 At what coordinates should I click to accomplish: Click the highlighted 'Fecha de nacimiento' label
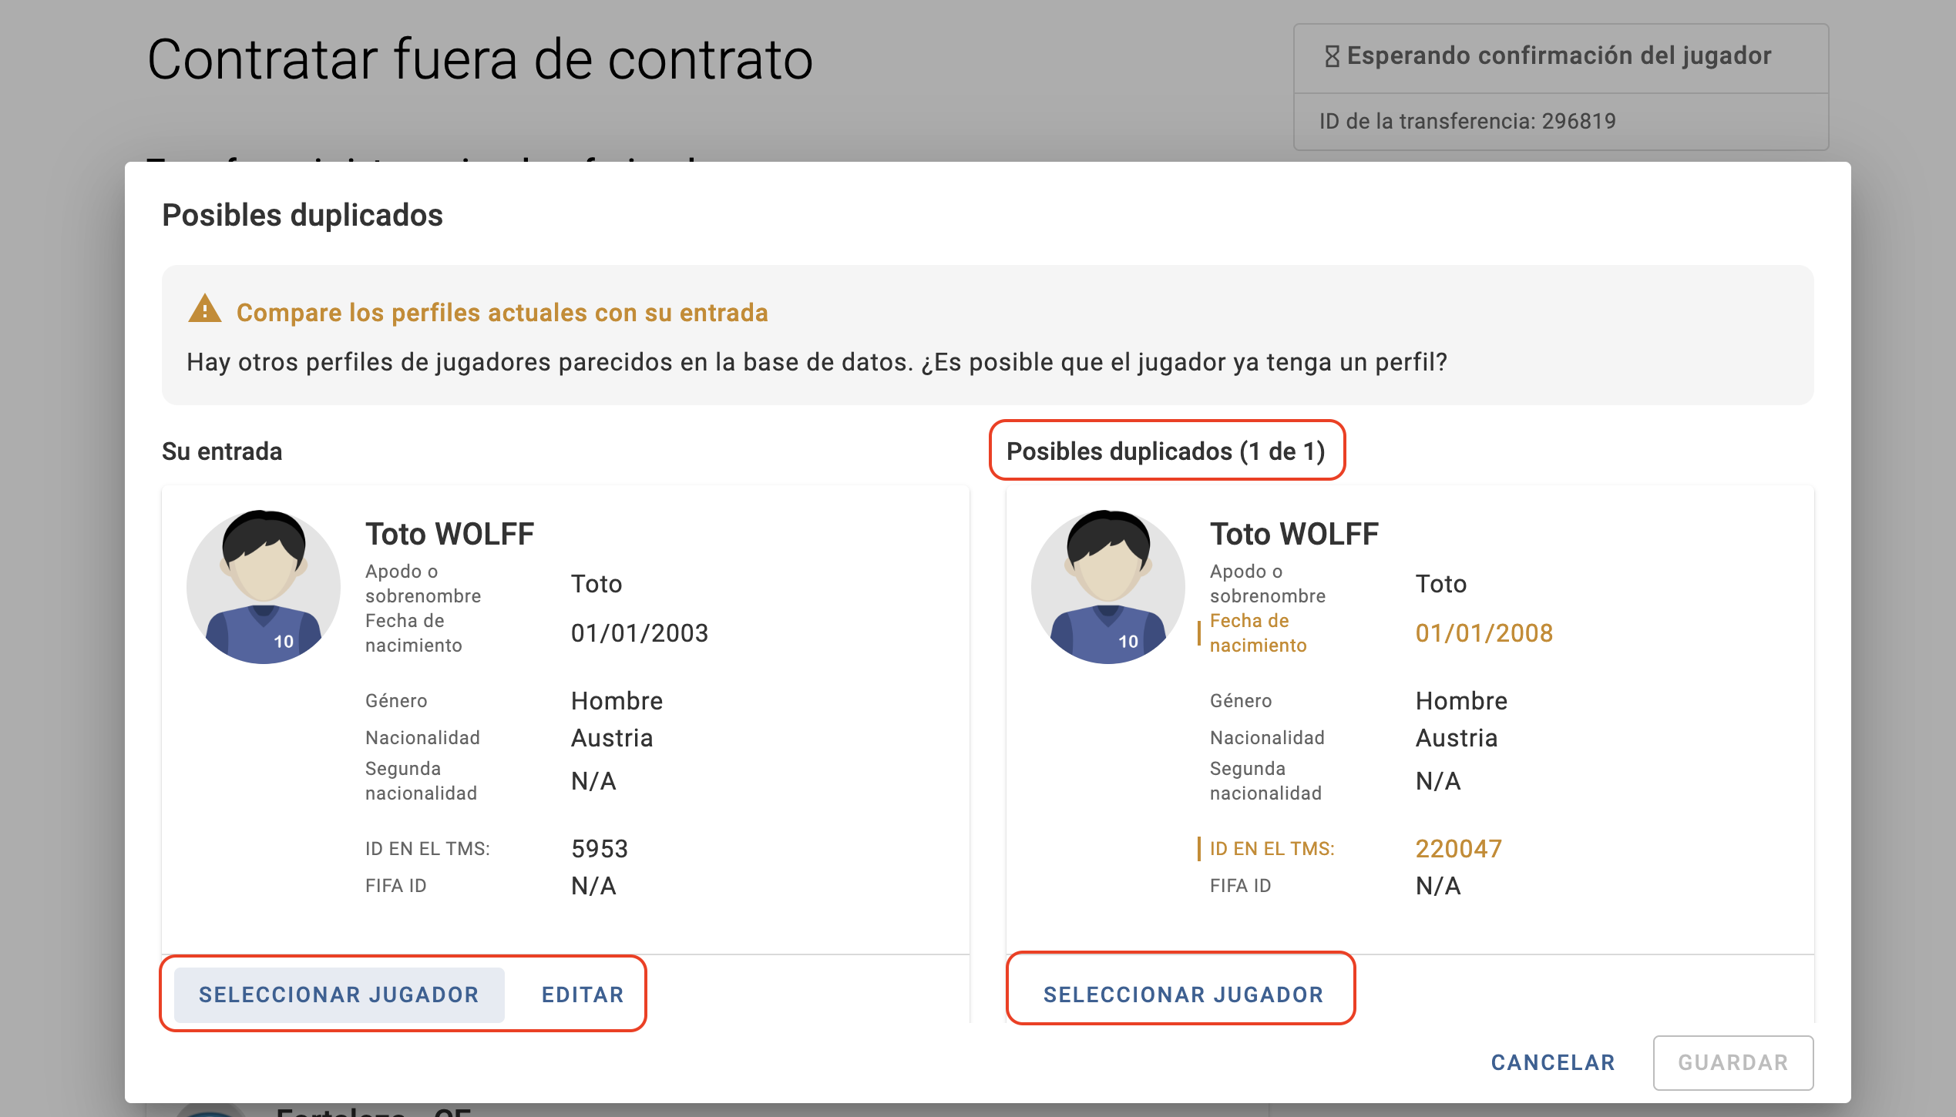[x=1259, y=632]
